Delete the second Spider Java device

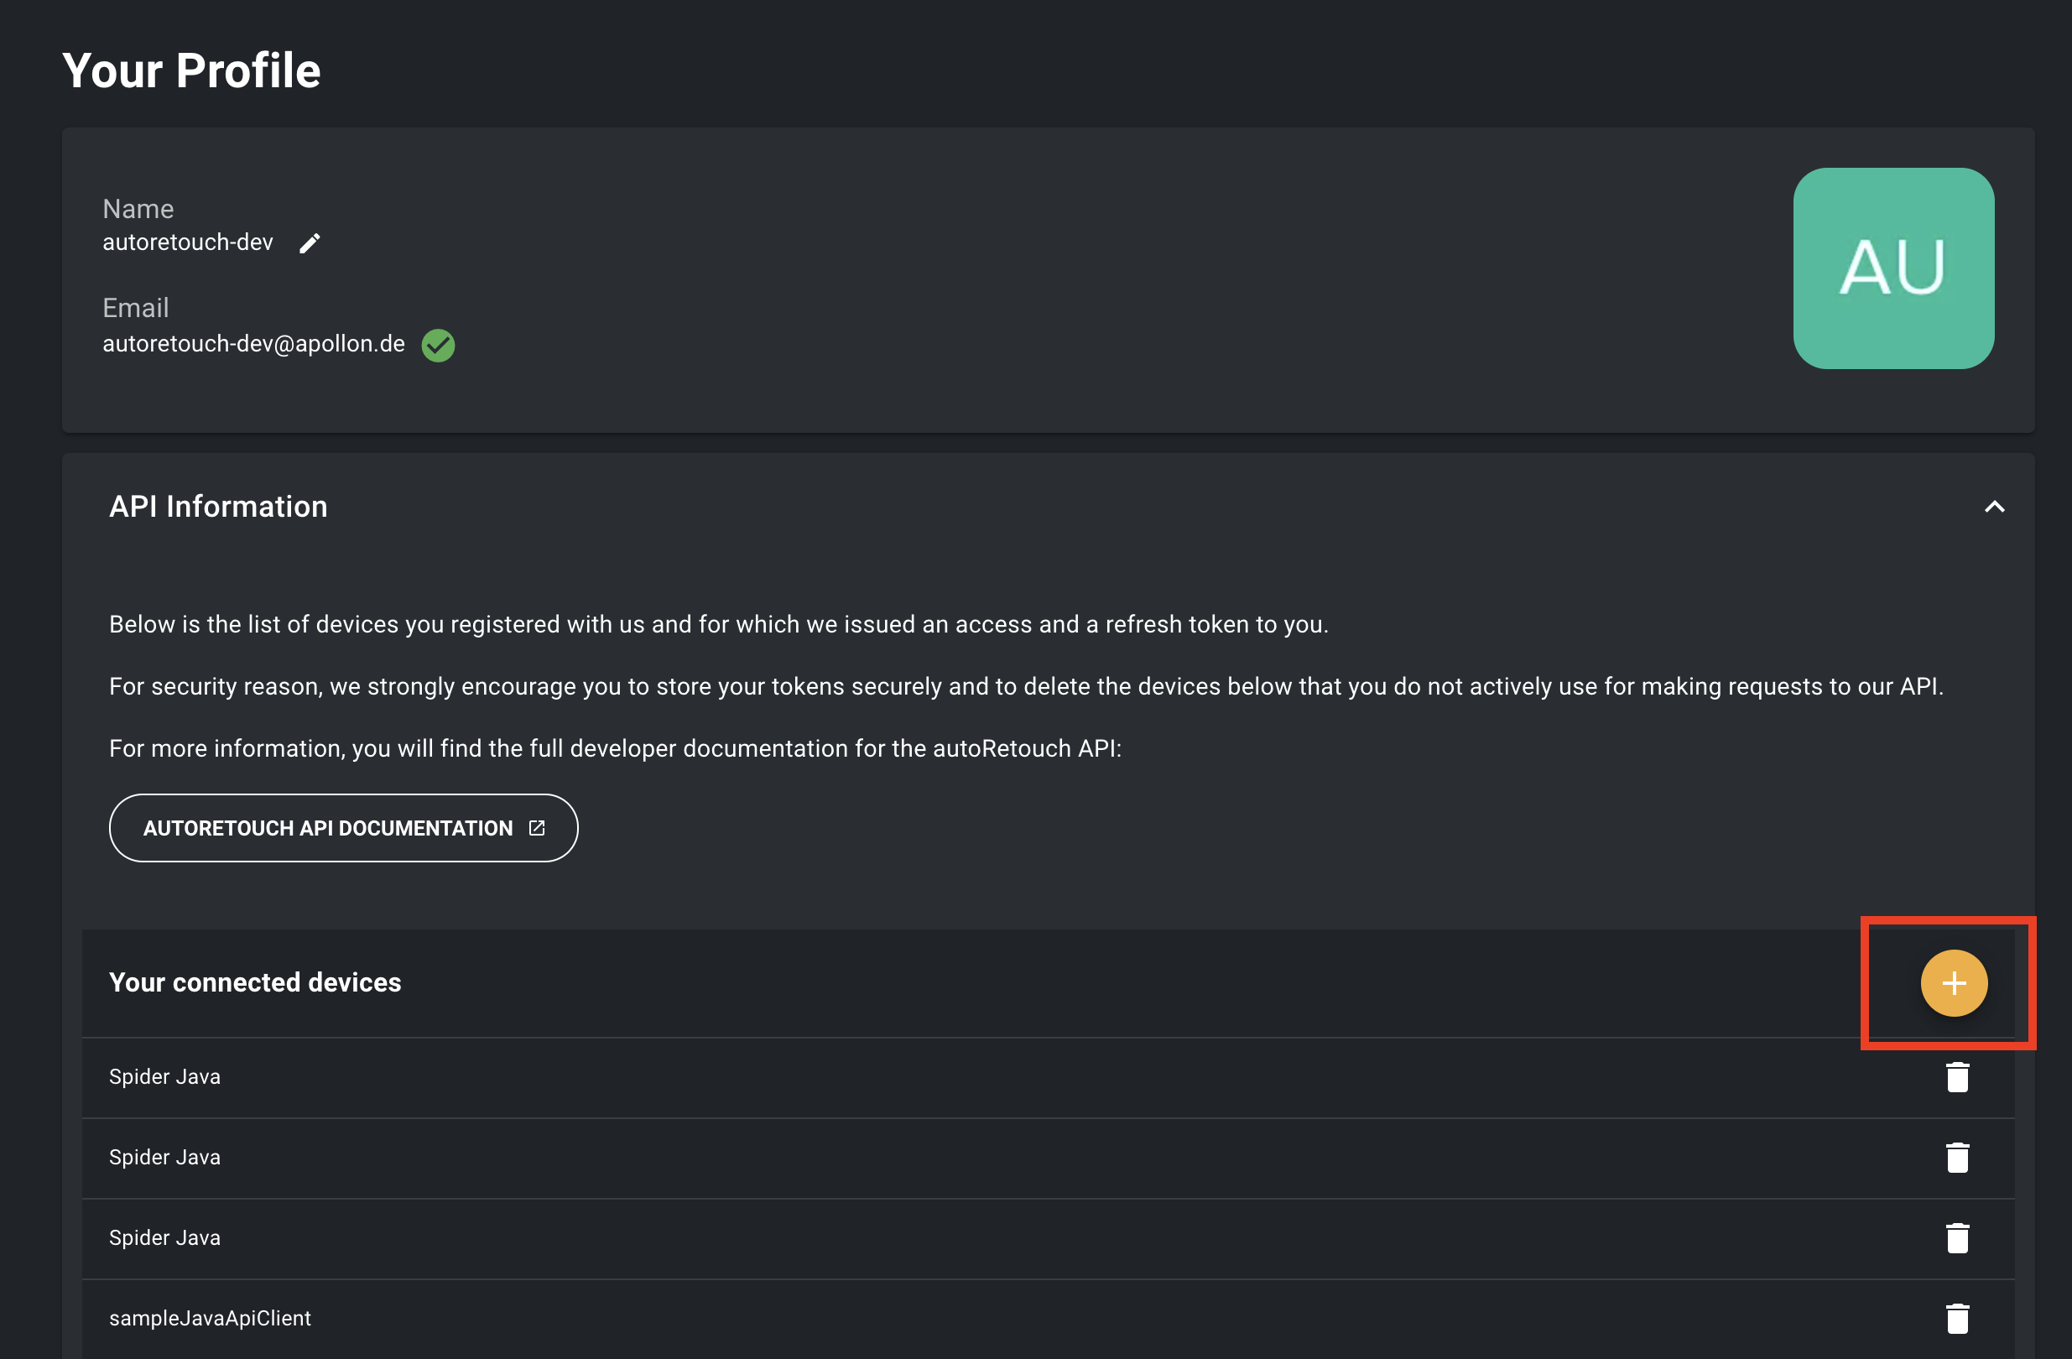[x=1957, y=1157]
